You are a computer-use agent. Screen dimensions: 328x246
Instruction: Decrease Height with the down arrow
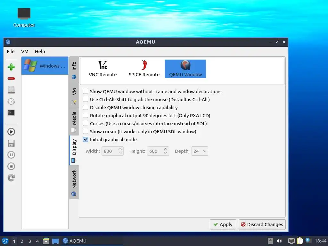pyautogui.click(x=166, y=153)
